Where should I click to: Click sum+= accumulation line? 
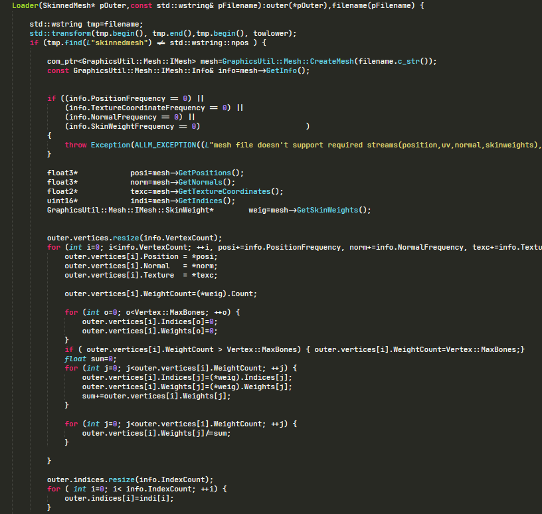click(156, 396)
